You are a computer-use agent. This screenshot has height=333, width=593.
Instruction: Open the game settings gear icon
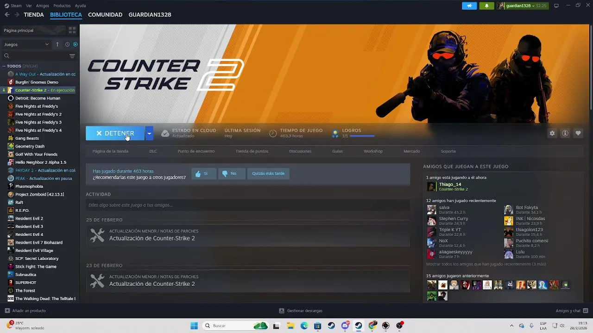click(x=552, y=133)
